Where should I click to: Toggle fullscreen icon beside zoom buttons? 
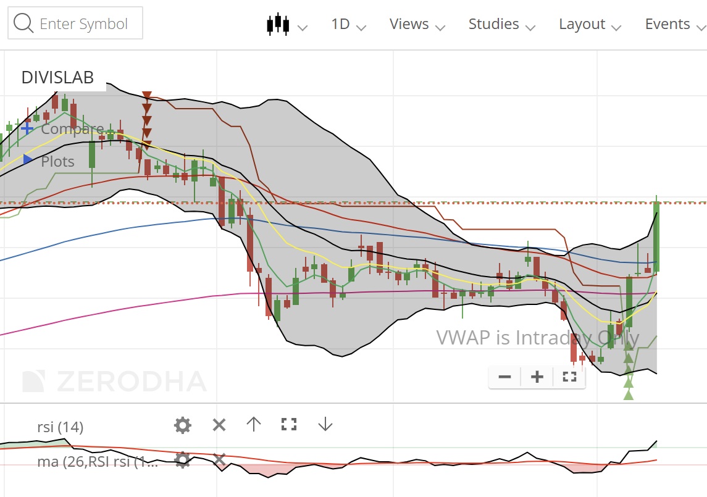(x=569, y=377)
